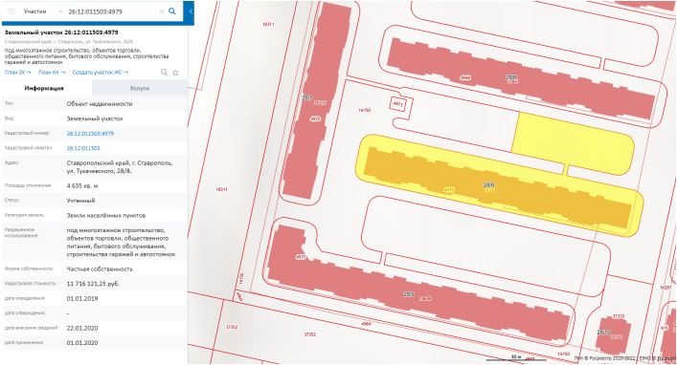Select the highlighted orange building 28/8
Screen dimensions: 677x365
[497, 187]
